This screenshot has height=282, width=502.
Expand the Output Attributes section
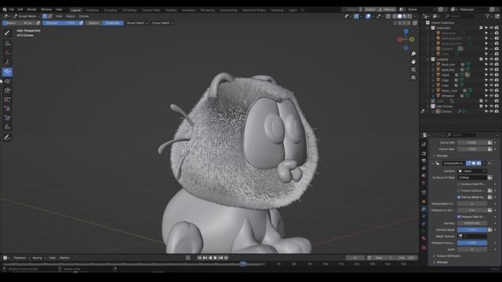pos(447,256)
